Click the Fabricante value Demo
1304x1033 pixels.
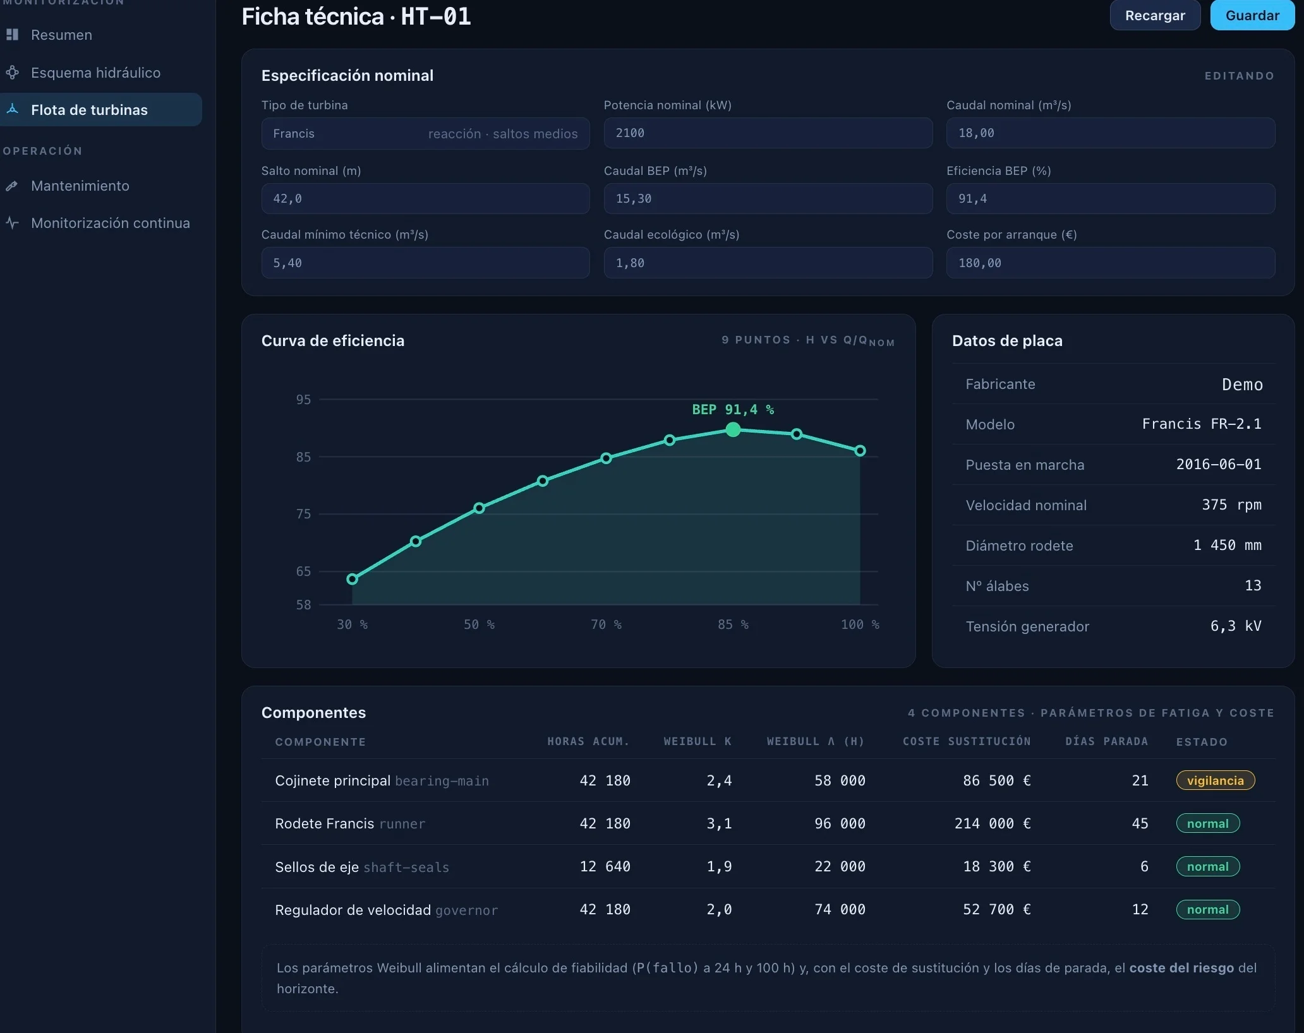[x=1242, y=385]
